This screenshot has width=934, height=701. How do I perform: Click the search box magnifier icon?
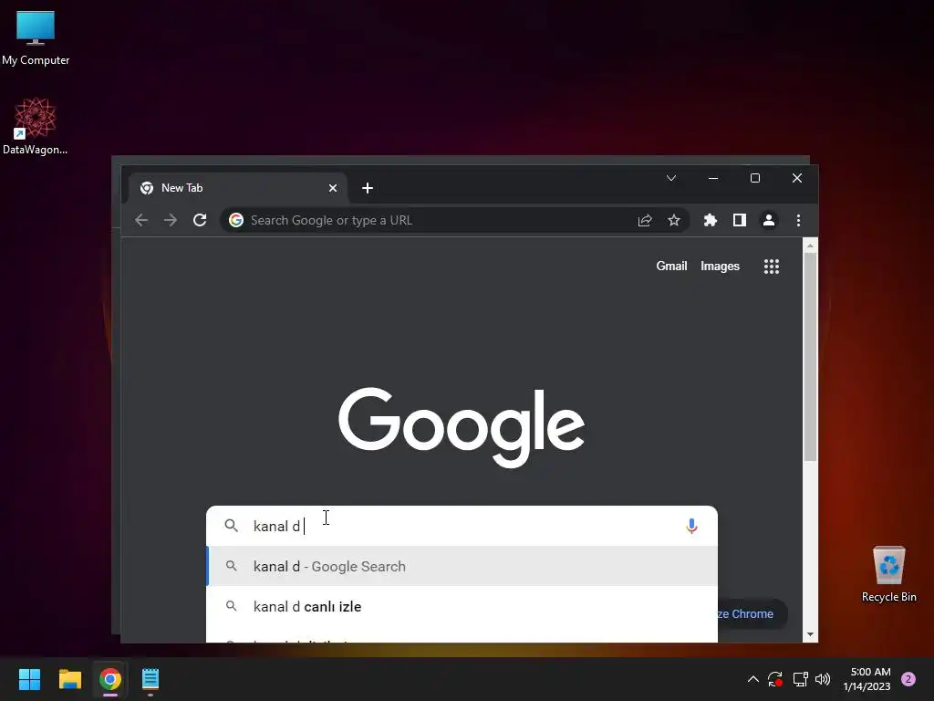point(231,525)
